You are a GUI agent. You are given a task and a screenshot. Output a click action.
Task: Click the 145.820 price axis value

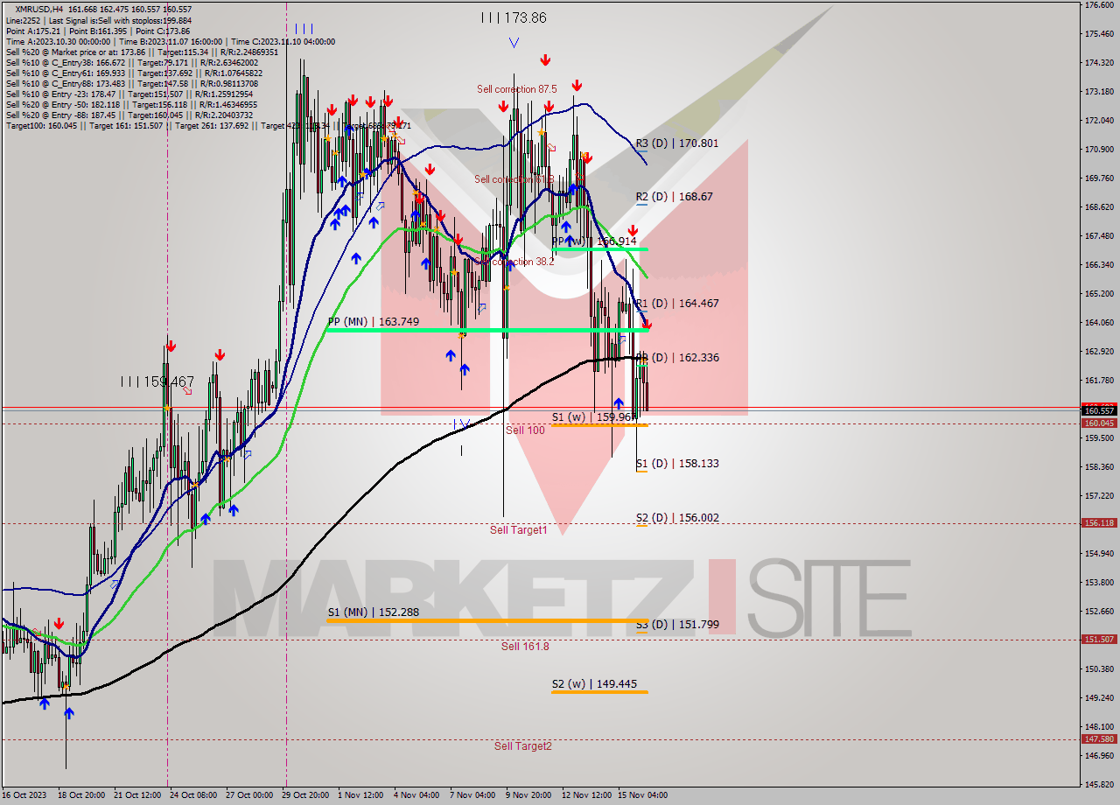1099,785
